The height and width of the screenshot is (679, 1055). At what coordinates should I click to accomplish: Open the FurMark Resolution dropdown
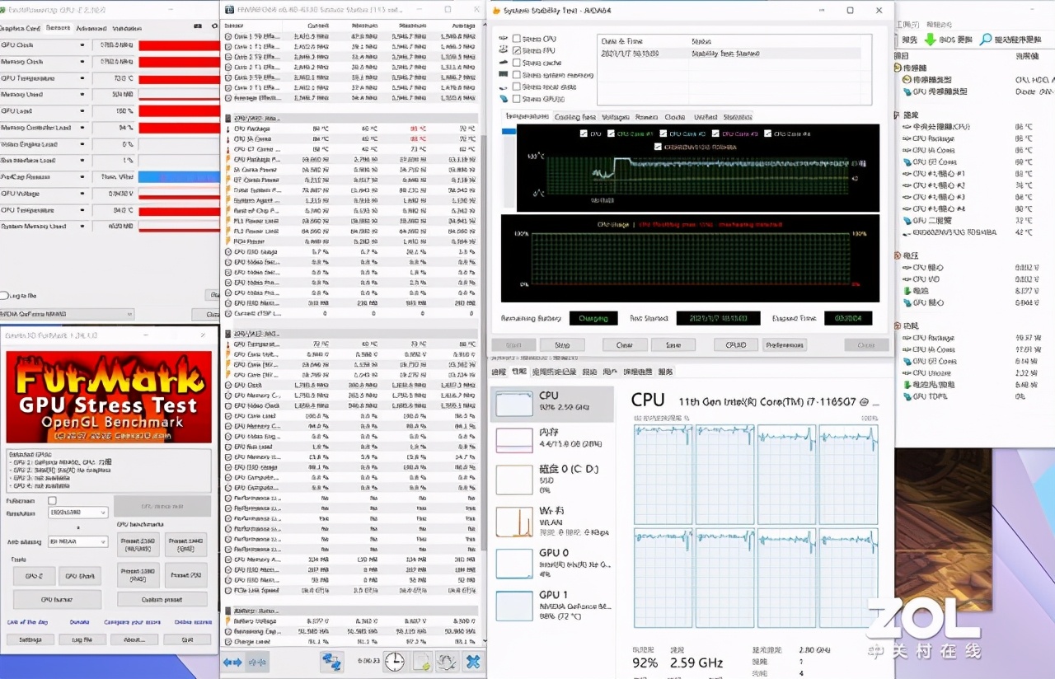tap(77, 513)
